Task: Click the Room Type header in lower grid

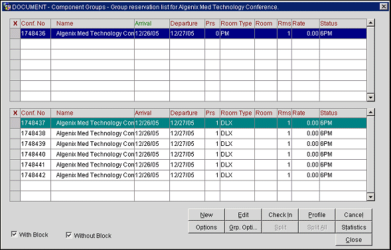Action: [x=237, y=113]
